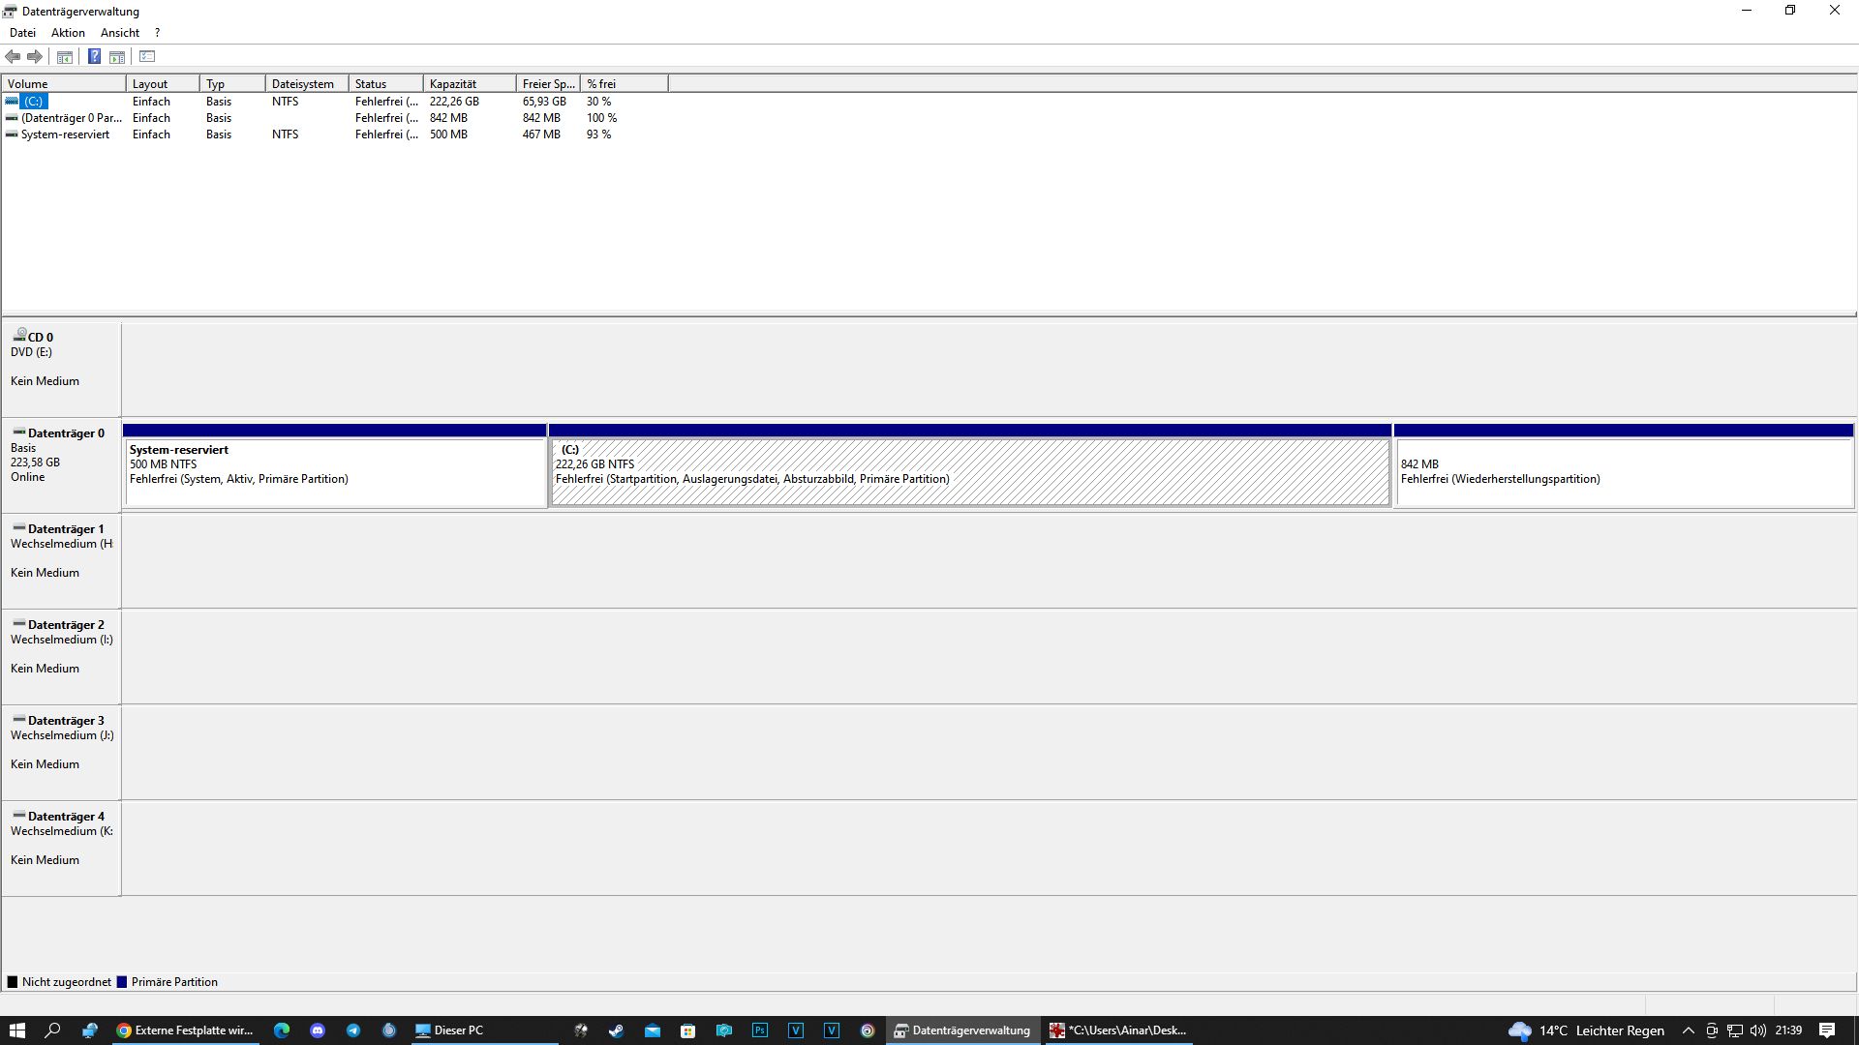Click the blue Help question mark icon
This screenshot has height=1045, width=1859.
(x=94, y=57)
